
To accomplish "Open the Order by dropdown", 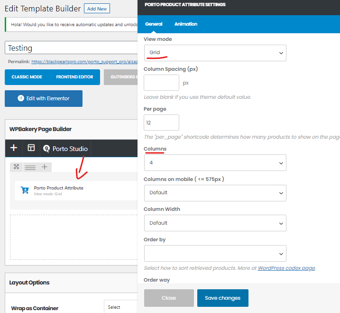I will tap(215, 254).
